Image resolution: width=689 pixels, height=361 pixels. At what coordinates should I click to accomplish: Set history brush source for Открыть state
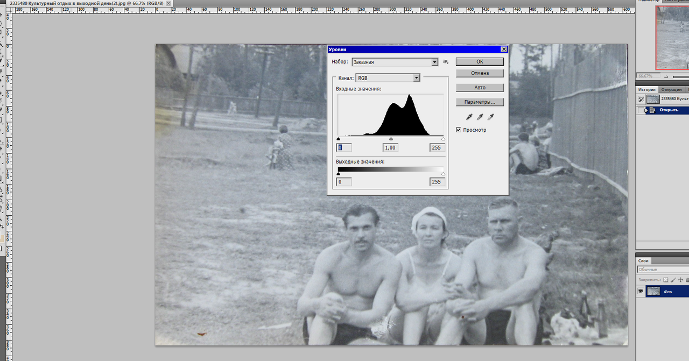[x=641, y=110]
